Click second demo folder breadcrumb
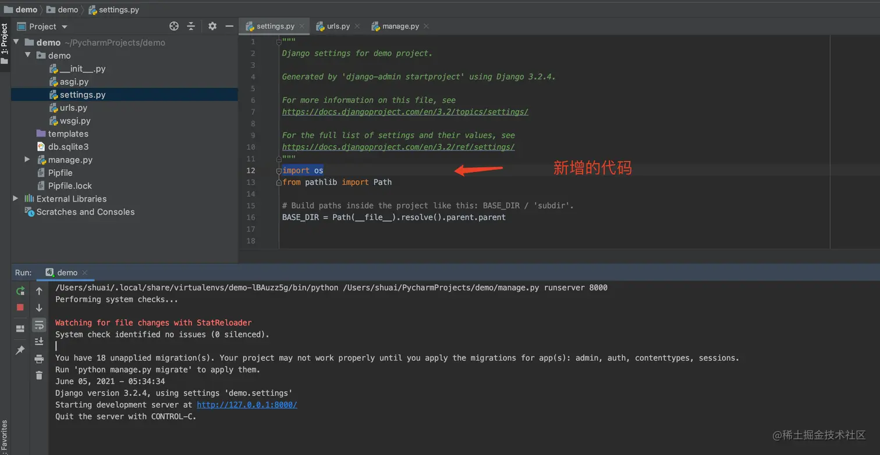880x455 pixels. pyautogui.click(x=62, y=9)
